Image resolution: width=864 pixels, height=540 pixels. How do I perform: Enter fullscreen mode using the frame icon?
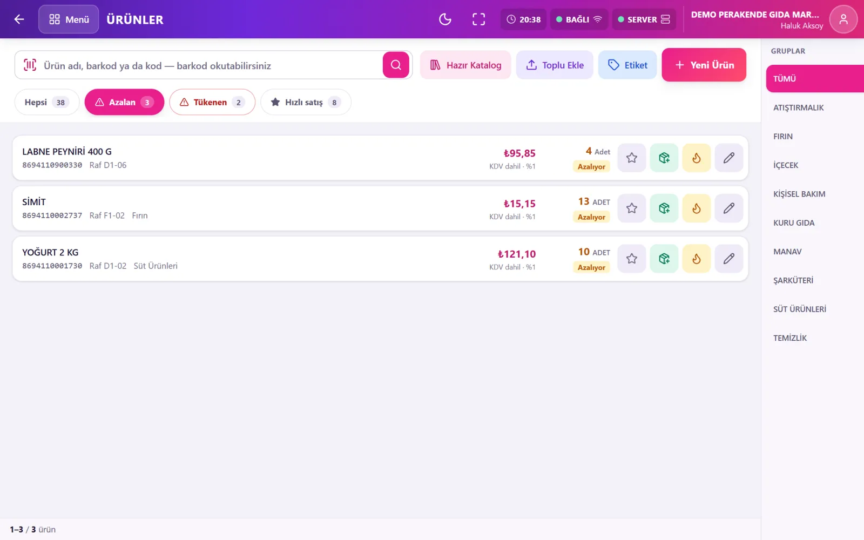point(478,19)
